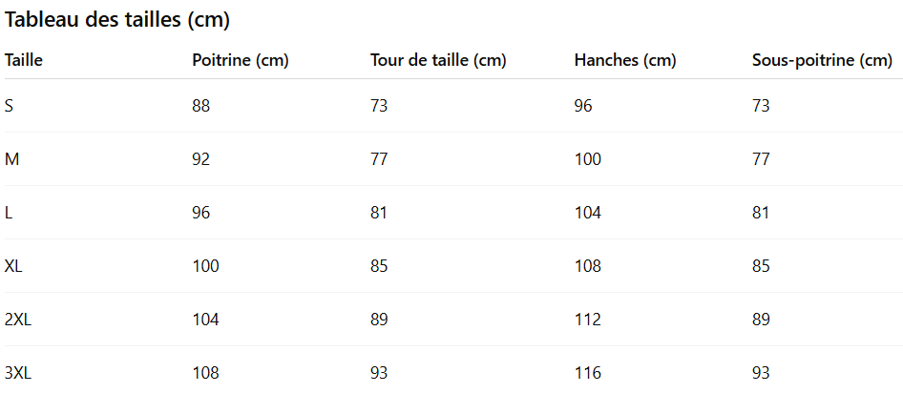Image resolution: width=903 pixels, height=393 pixels.
Task: Click the Taille column header
Action: 24,60
